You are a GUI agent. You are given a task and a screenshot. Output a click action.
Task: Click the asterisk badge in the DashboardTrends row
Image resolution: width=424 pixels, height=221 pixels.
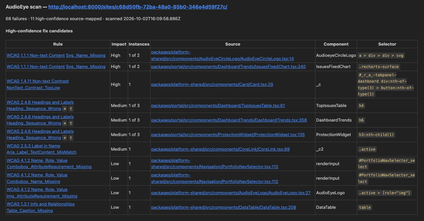coord(65,123)
